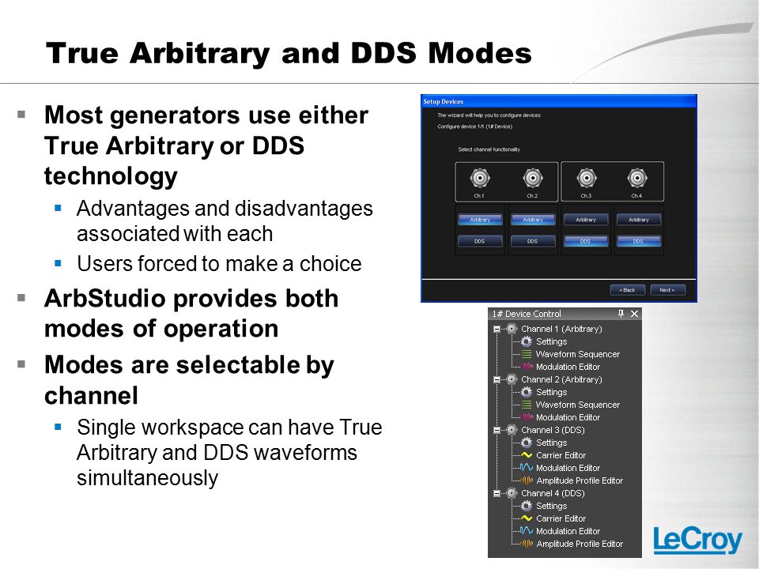Click the LeCroy logo
The width and height of the screenshot is (759, 569).
click(697, 540)
